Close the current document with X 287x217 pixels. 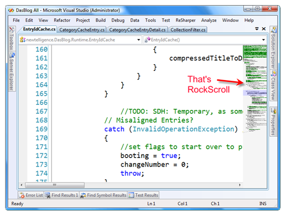(264, 29)
